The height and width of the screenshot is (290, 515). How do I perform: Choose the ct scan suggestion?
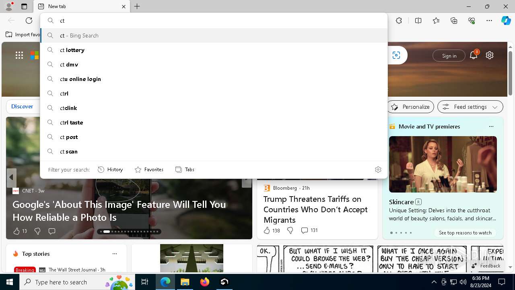tap(214, 151)
